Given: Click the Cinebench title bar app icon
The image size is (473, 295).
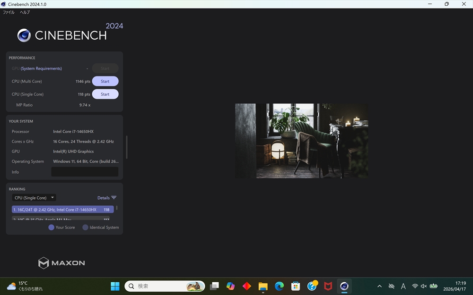Looking at the screenshot, I should coord(4,4).
